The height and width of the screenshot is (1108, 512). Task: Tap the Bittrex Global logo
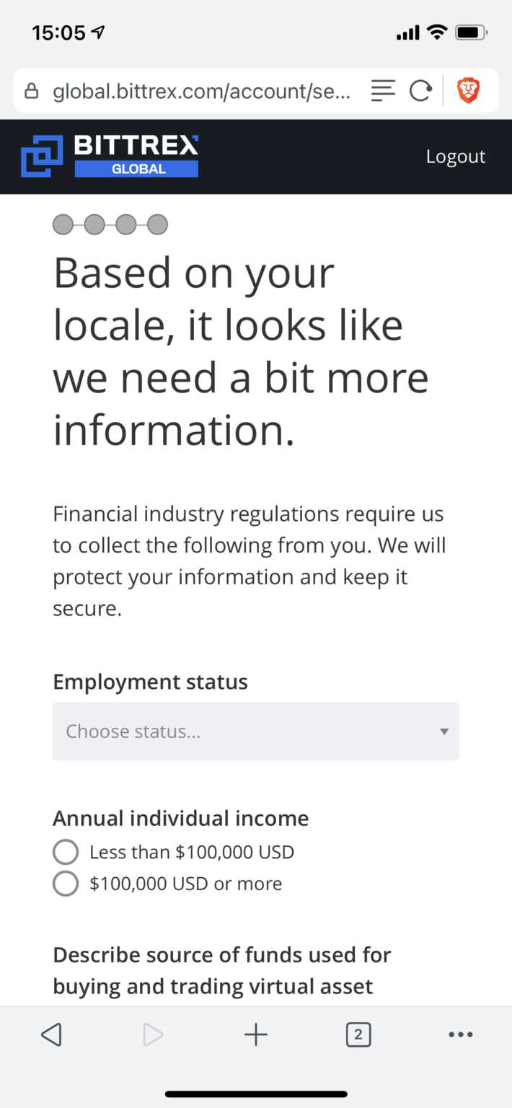pos(110,156)
